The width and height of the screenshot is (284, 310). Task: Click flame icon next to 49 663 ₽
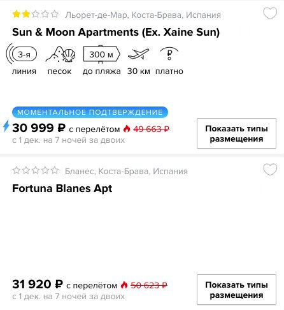127,129
